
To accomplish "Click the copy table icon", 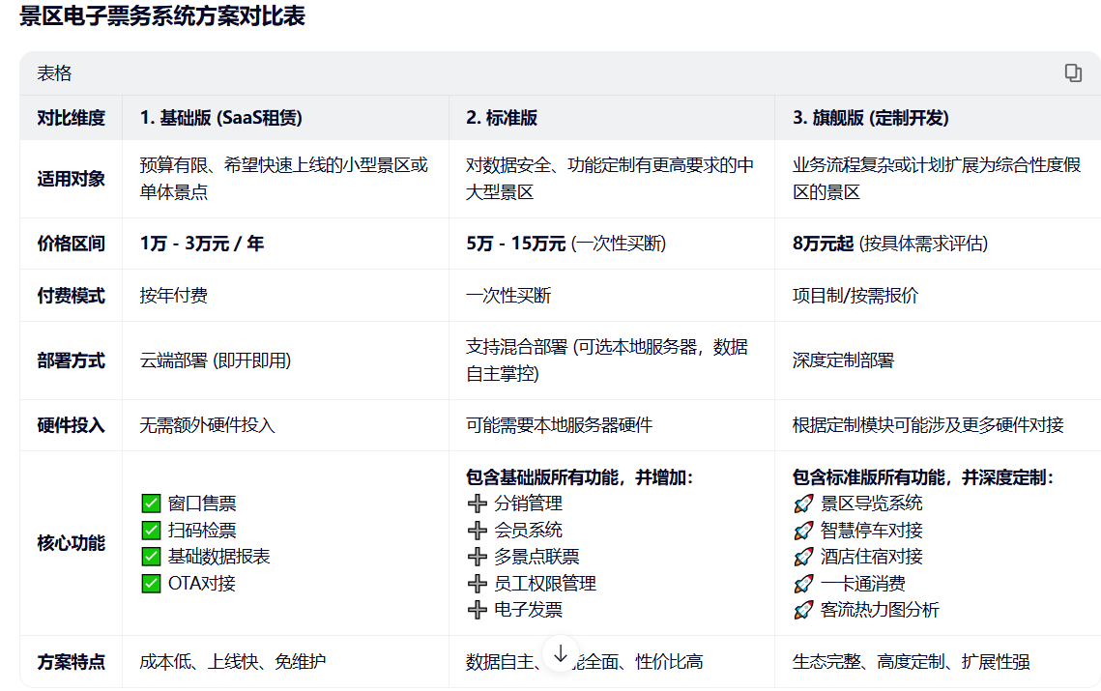I will pyautogui.click(x=1073, y=72).
